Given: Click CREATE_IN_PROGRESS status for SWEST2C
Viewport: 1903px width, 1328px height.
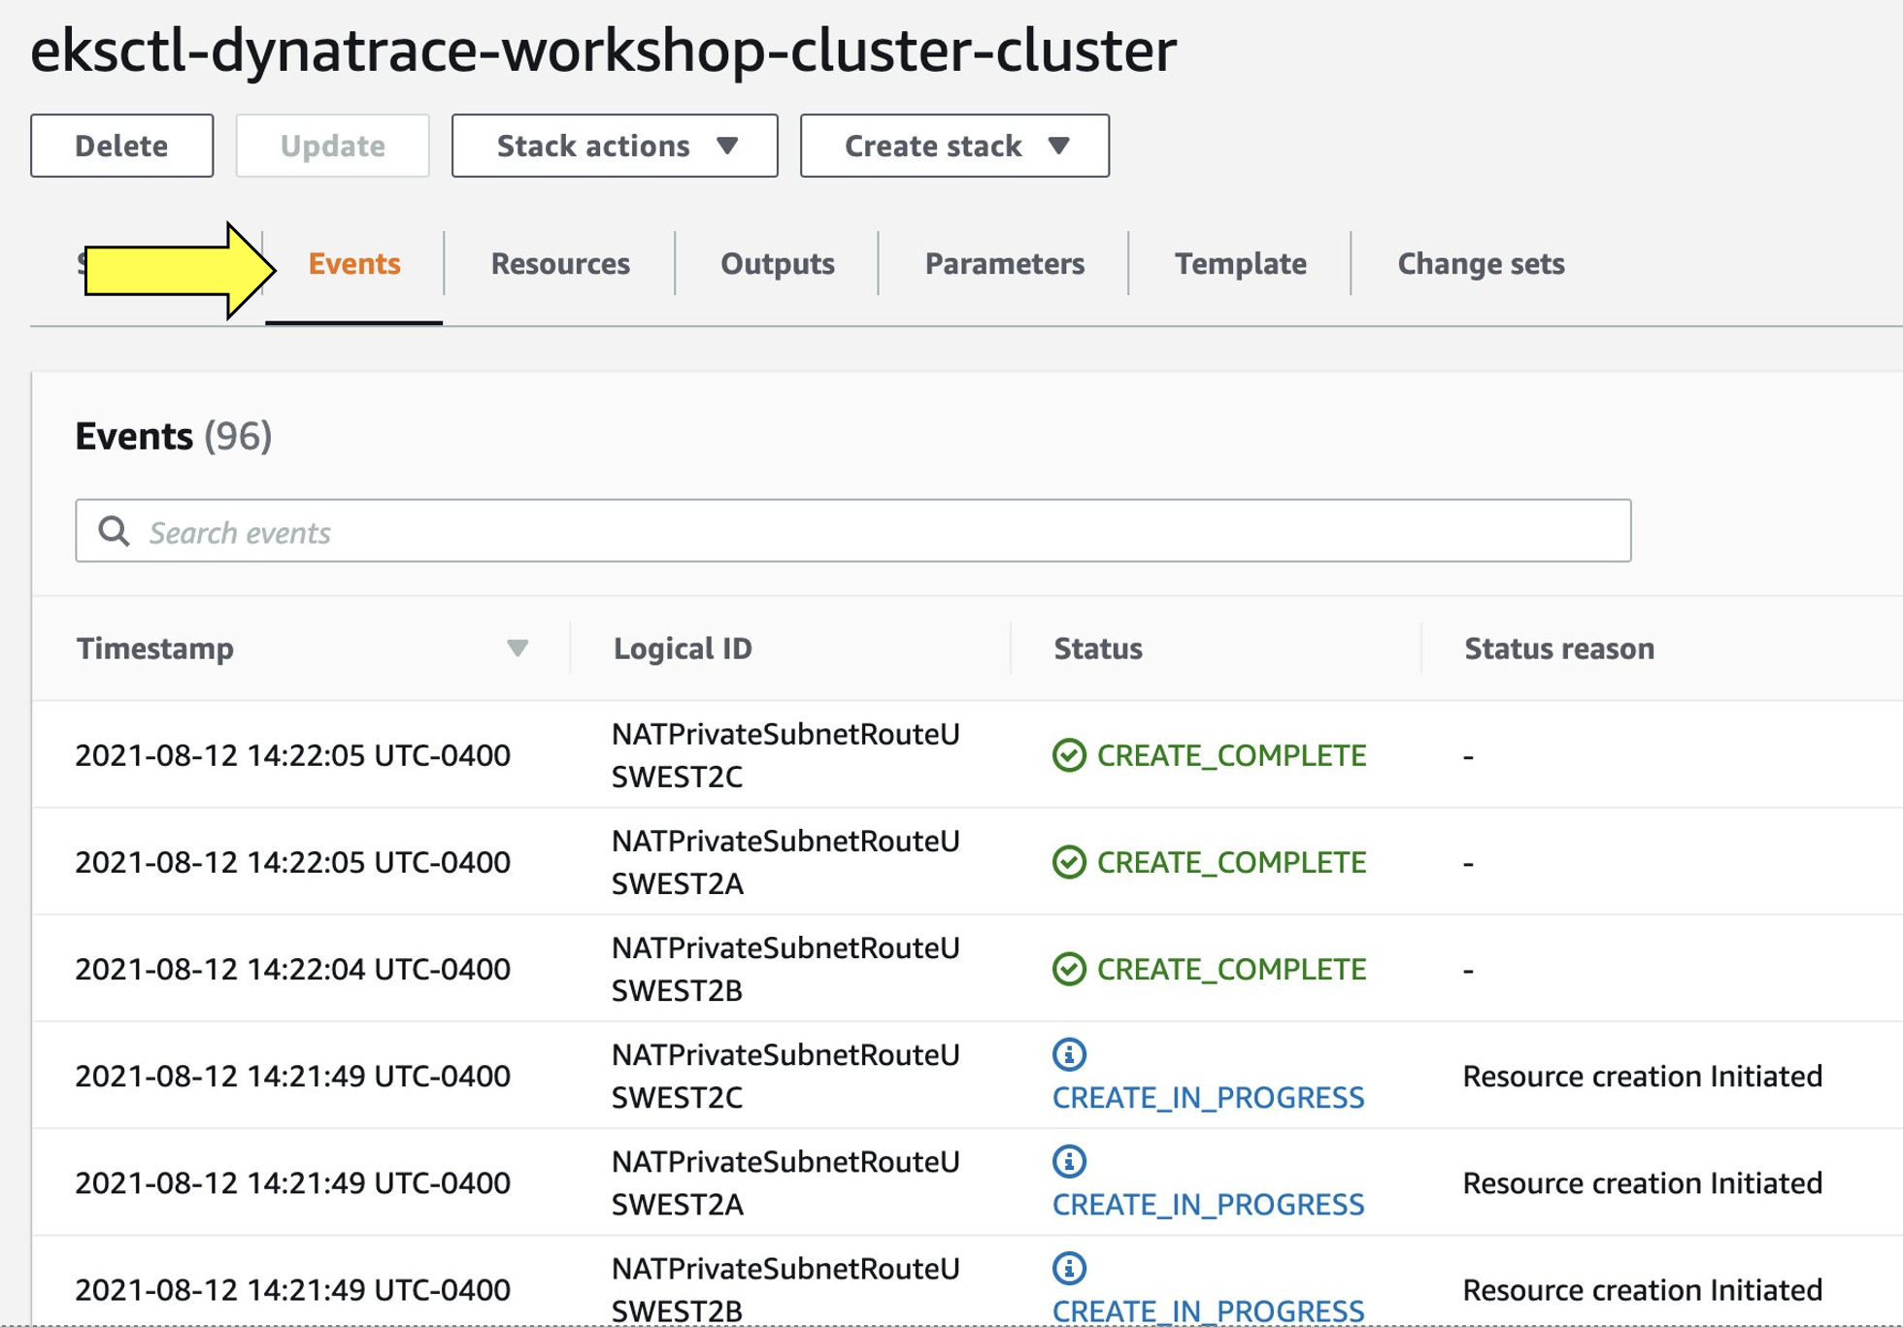Looking at the screenshot, I should point(1208,1098).
